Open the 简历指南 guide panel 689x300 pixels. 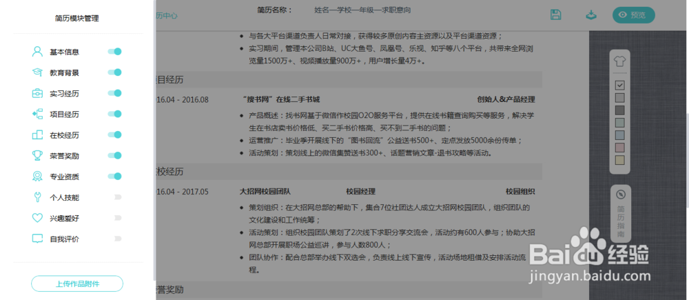point(621,214)
